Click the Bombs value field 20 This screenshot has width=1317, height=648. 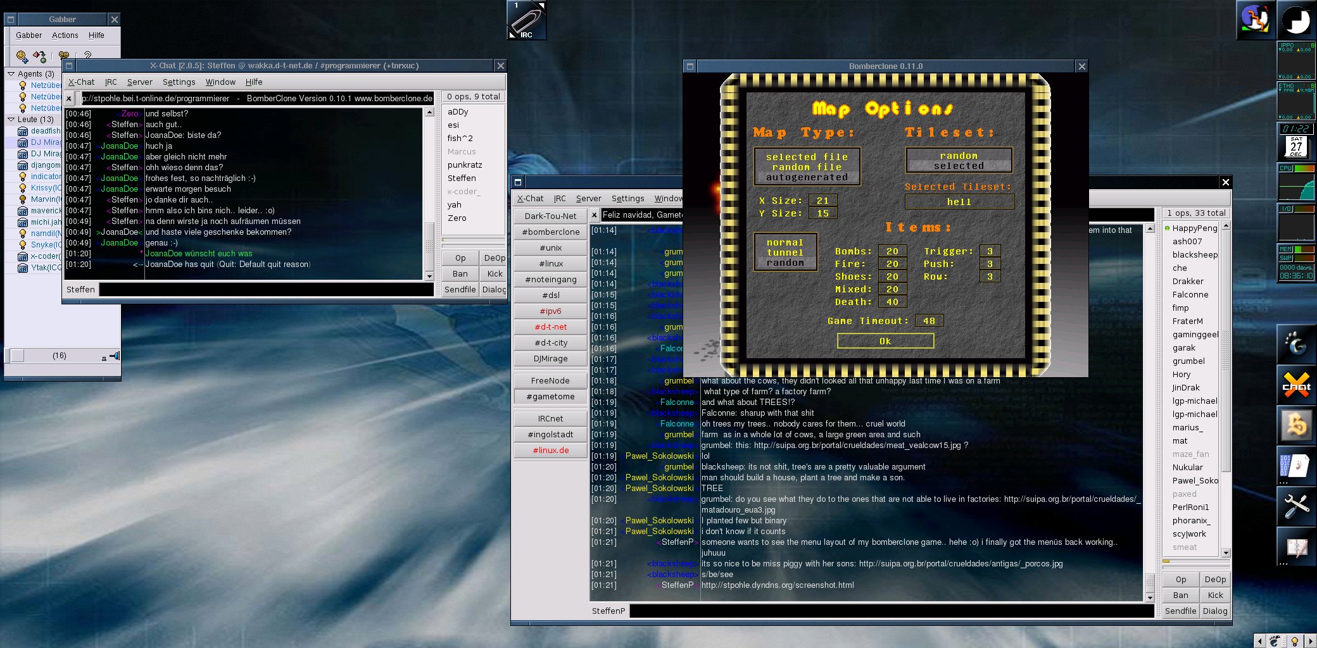[892, 251]
